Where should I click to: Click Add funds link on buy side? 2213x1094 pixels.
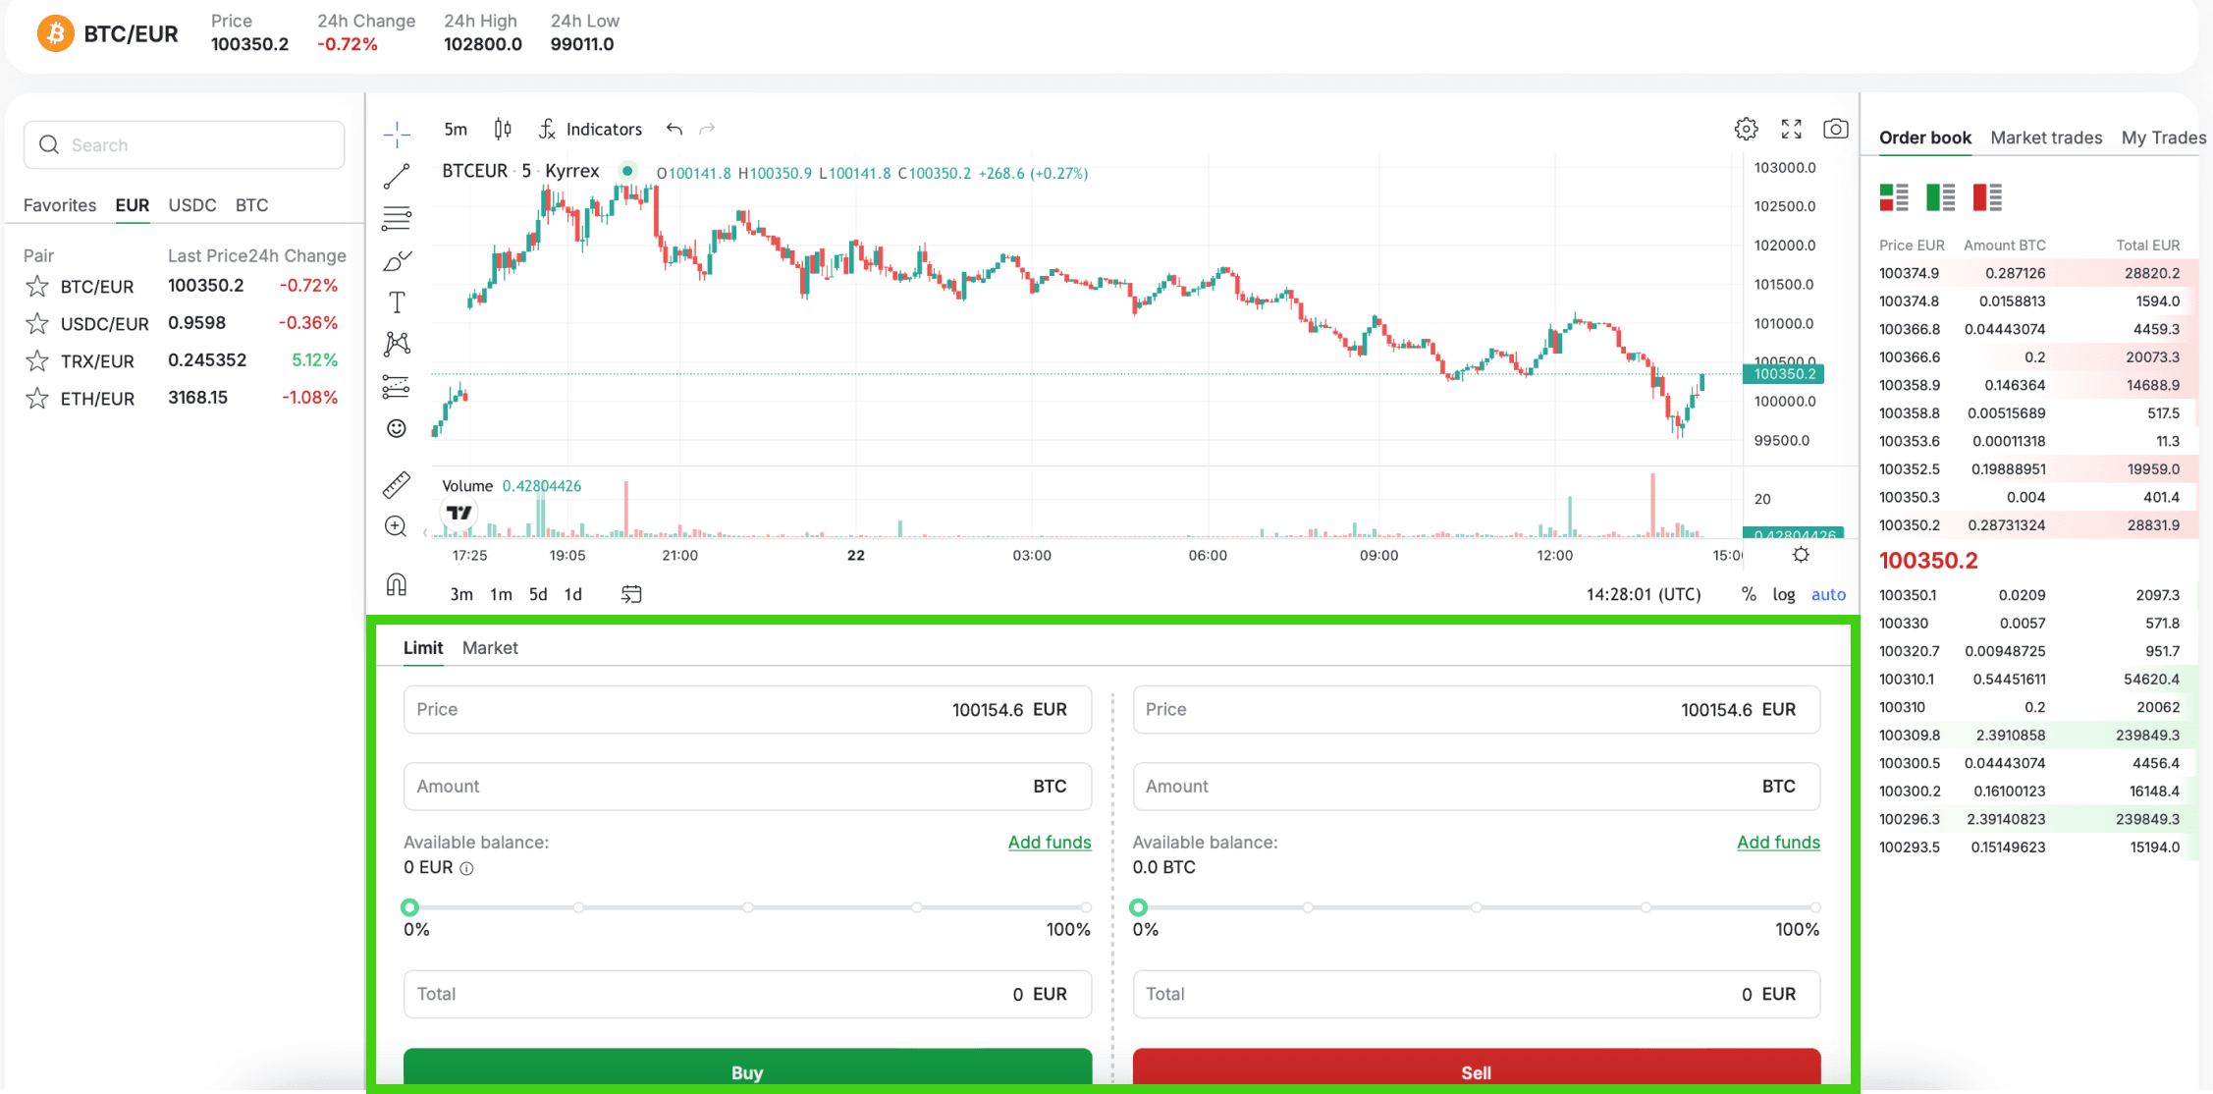click(1050, 843)
